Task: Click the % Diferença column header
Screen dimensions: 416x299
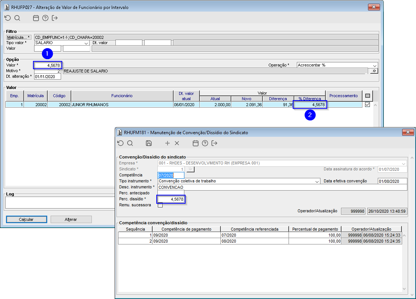Action: [310, 99]
